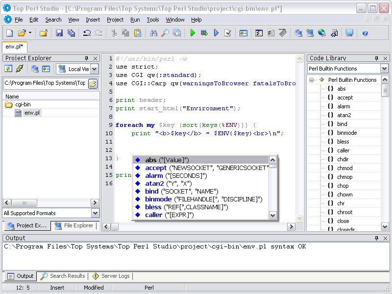The height and width of the screenshot is (294, 392).
Task: Open the Tools menu
Action: coord(153,20)
